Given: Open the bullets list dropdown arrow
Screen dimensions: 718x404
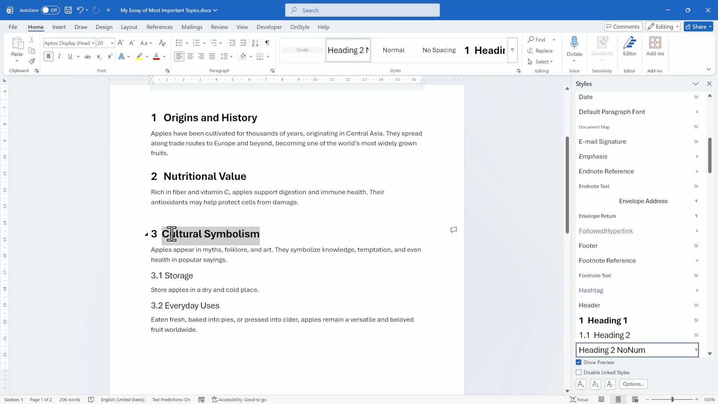Looking at the screenshot, I should (187, 43).
